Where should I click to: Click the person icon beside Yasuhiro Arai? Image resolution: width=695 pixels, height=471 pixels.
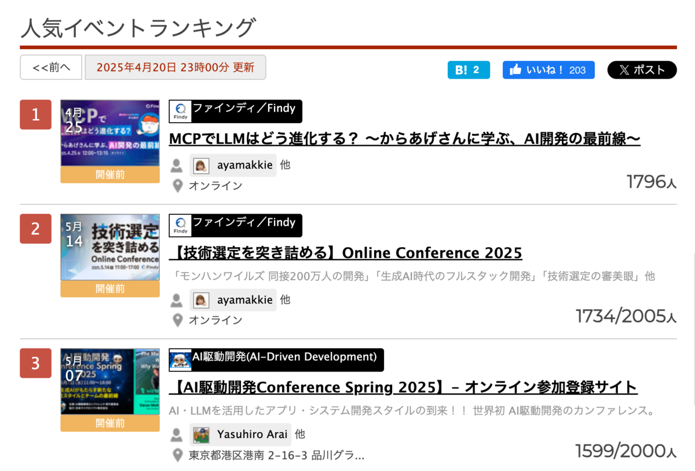(x=177, y=435)
